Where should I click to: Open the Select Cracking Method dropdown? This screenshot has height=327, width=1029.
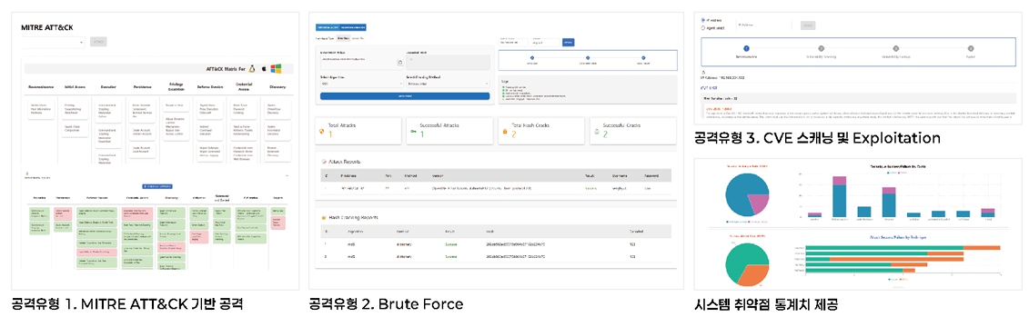[447, 84]
